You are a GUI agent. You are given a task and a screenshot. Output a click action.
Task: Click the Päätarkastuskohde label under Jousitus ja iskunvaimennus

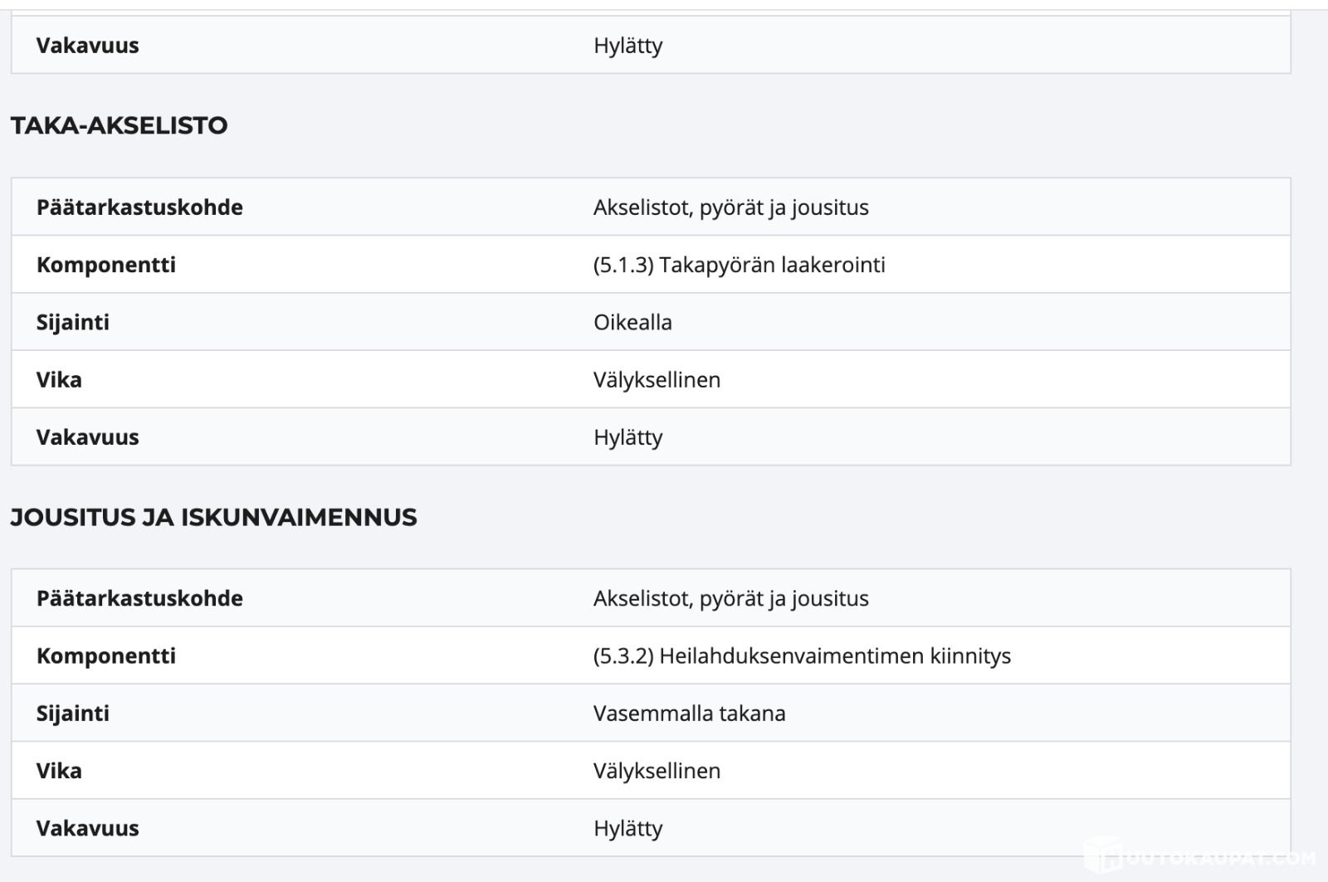[x=139, y=598]
